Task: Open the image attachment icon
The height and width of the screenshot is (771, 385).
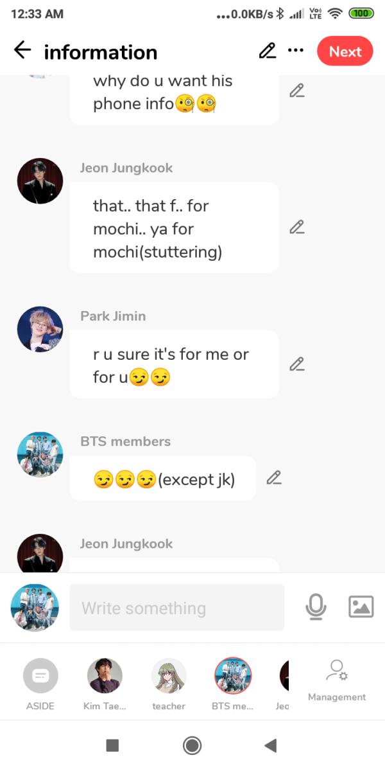Action: [361, 607]
